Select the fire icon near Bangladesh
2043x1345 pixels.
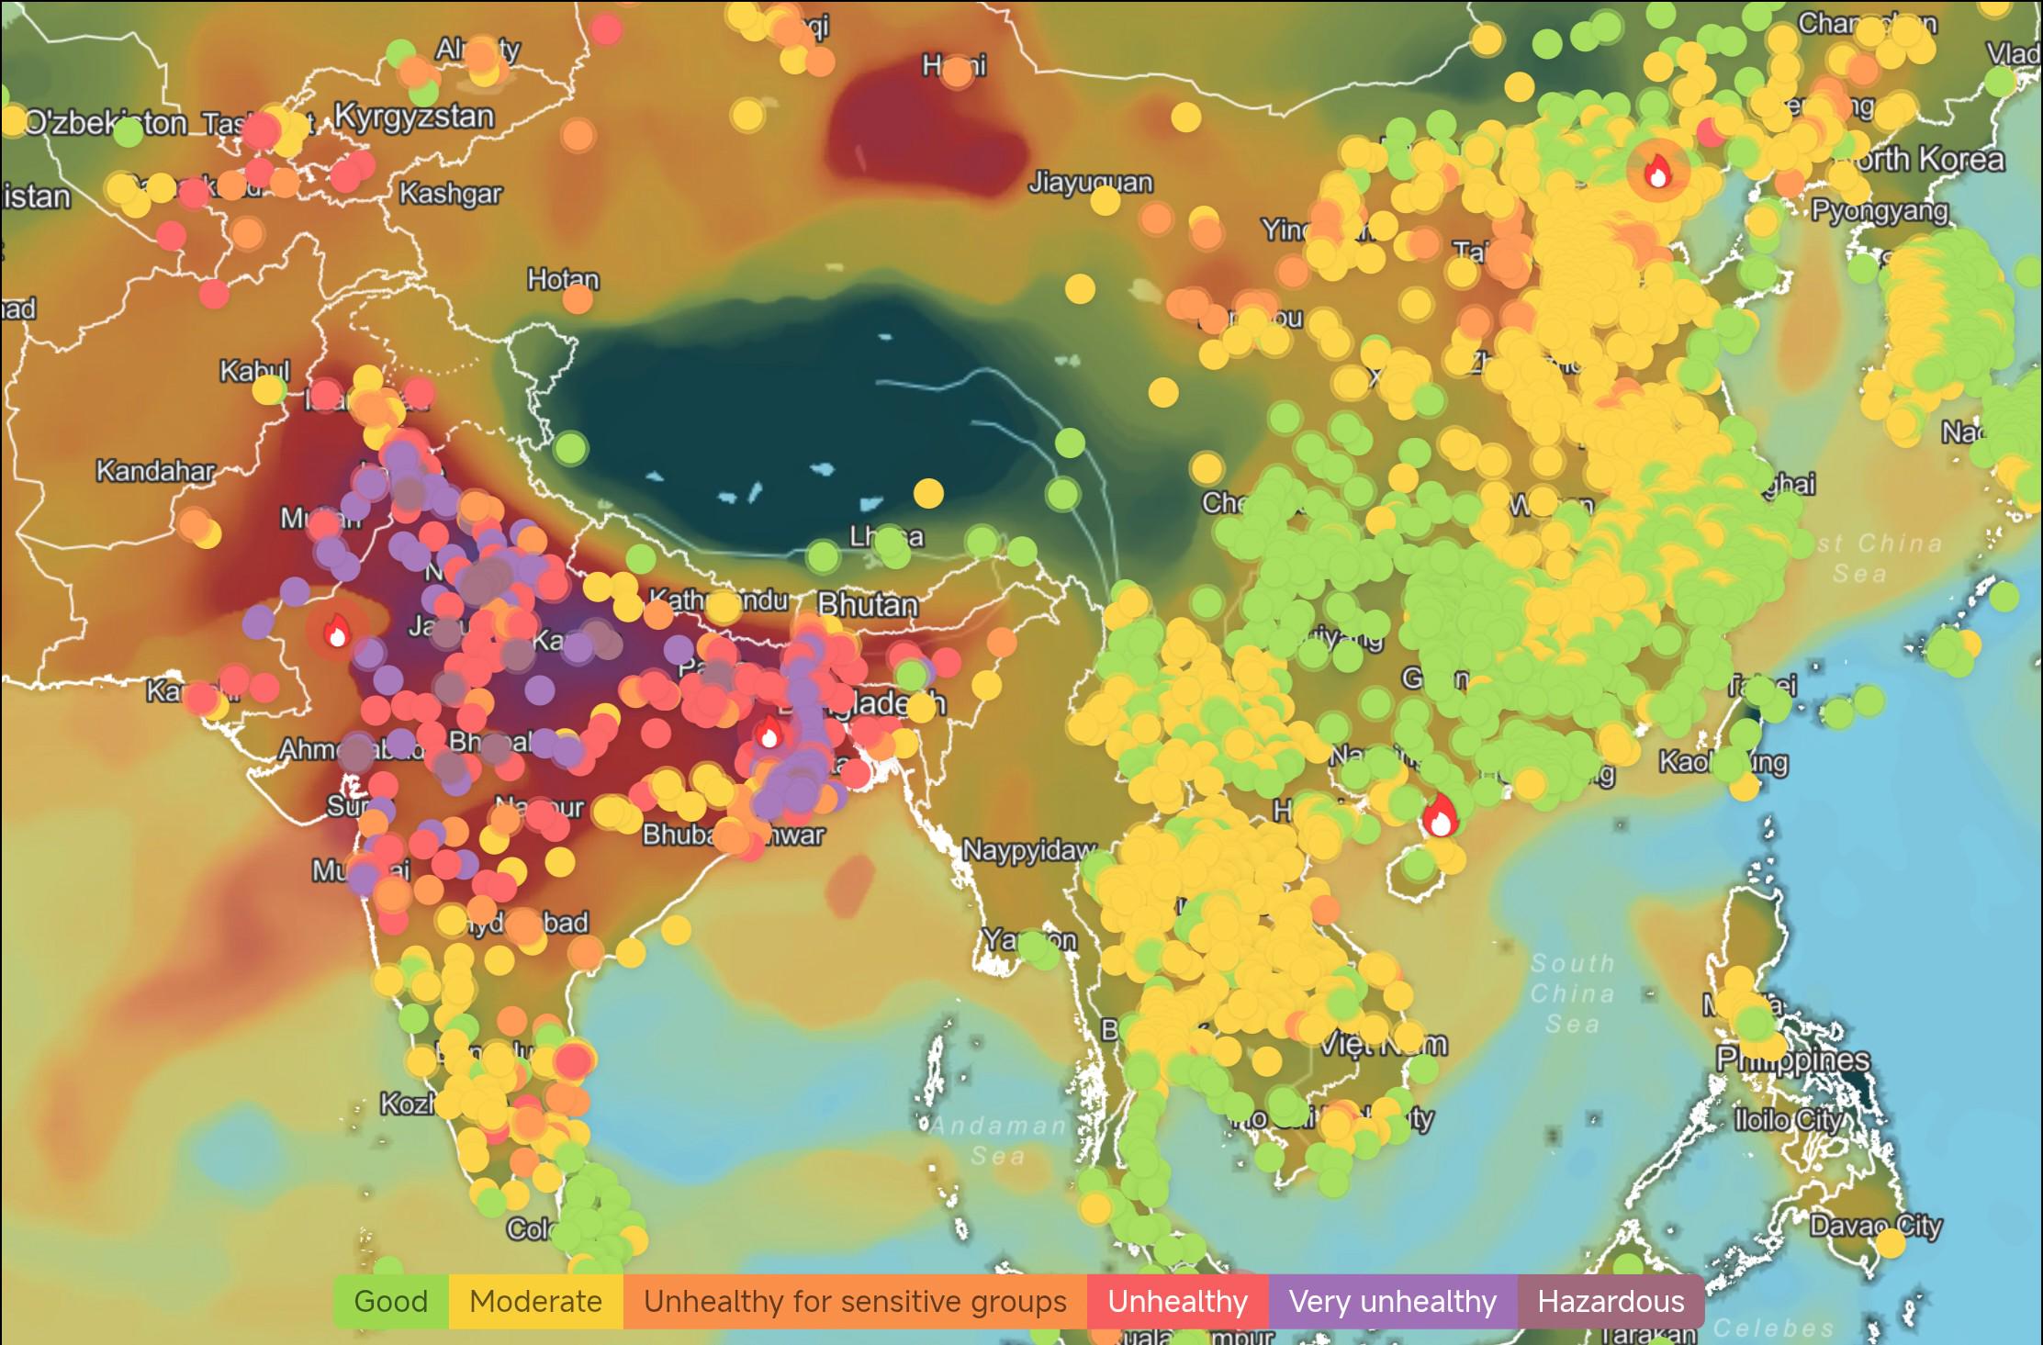769,734
